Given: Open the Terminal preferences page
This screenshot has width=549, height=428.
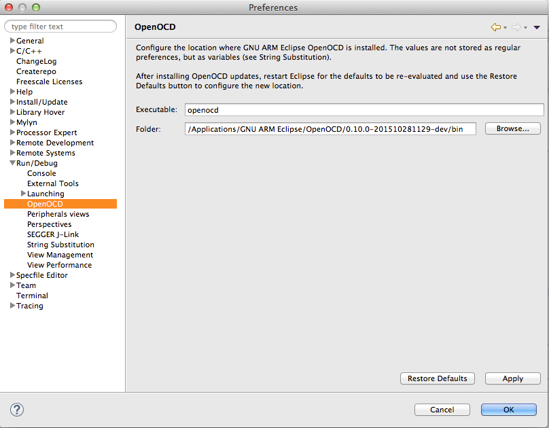Looking at the screenshot, I should tap(32, 296).
